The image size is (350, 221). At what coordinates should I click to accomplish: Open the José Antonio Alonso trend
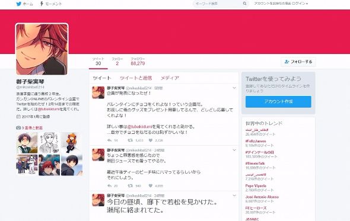[262, 197]
